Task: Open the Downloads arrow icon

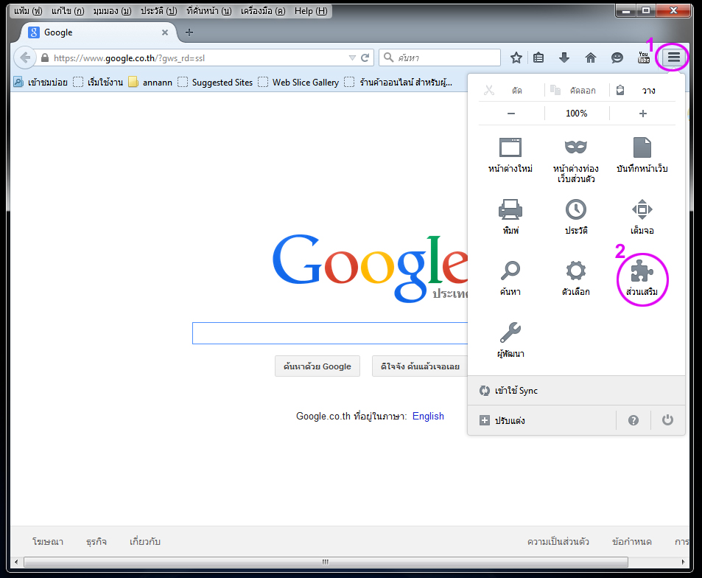Action: pyautogui.click(x=564, y=58)
